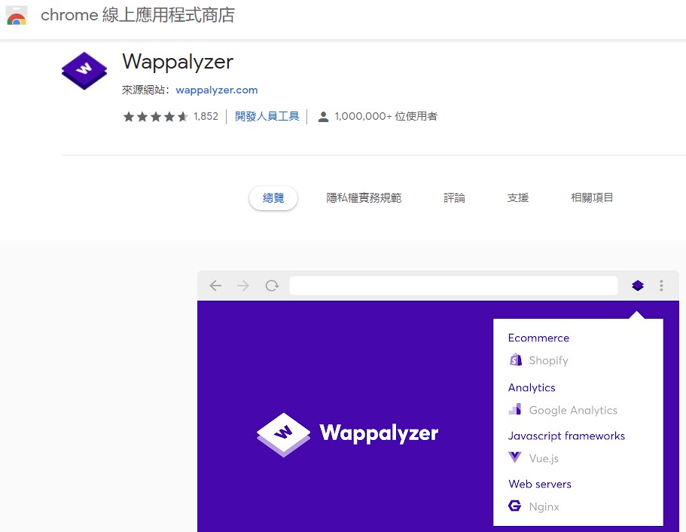686x532 pixels.
Task: Click the three-dot menu icon in preview
Action: click(661, 286)
